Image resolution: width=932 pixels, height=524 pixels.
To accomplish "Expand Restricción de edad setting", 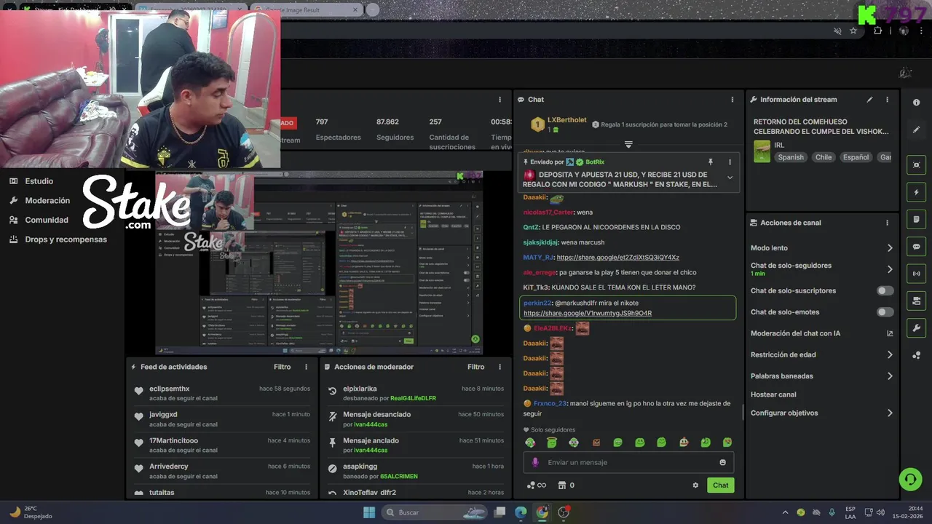I will [x=890, y=355].
